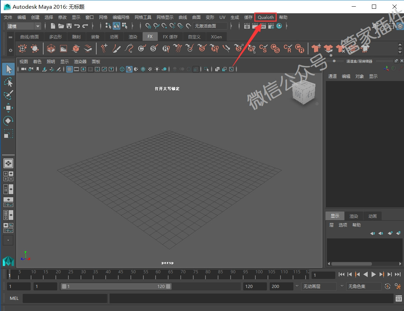Switch to the XGen shelf tab
The width and height of the screenshot is (404, 311).
pyautogui.click(x=216, y=37)
